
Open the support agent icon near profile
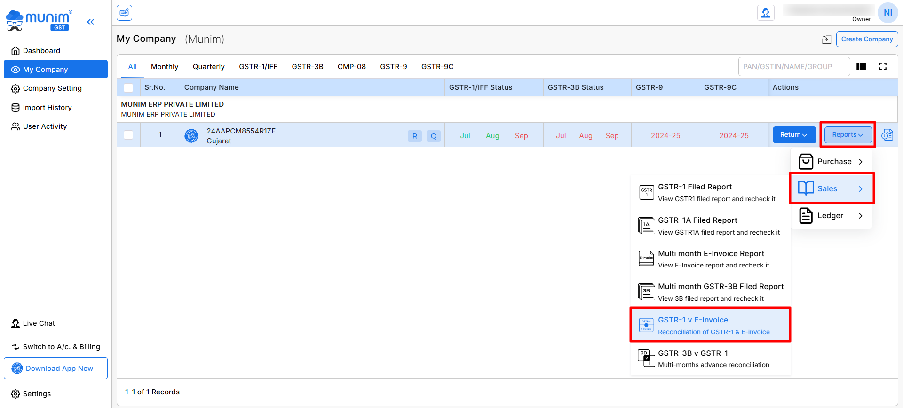766,13
